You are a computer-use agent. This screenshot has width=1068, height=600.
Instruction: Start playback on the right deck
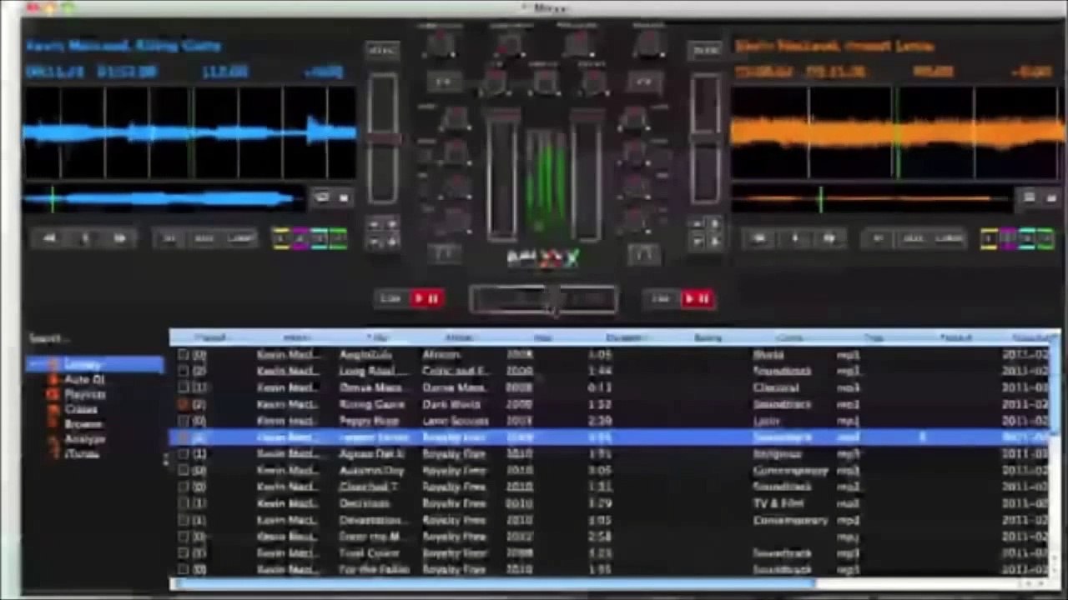coord(698,298)
